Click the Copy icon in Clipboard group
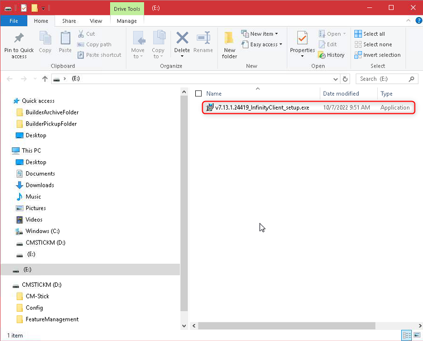This screenshot has height=341, width=423. point(45,38)
